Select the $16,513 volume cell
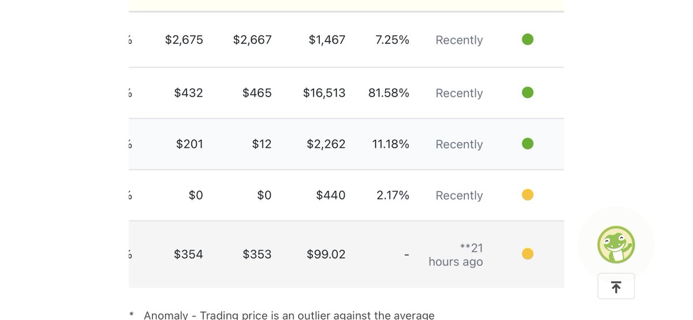The image size is (693, 320). (324, 93)
